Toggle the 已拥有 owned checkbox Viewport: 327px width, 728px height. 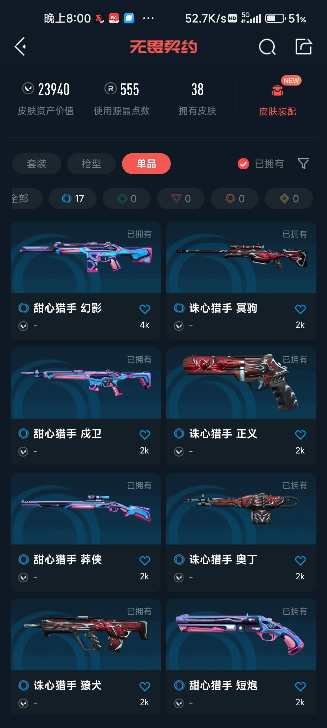click(x=243, y=164)
